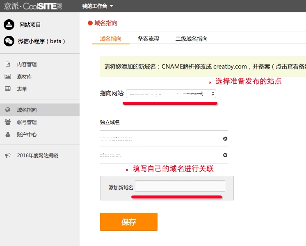
Task: Remove the first domain with its X button
Action: tap(225, 139)
